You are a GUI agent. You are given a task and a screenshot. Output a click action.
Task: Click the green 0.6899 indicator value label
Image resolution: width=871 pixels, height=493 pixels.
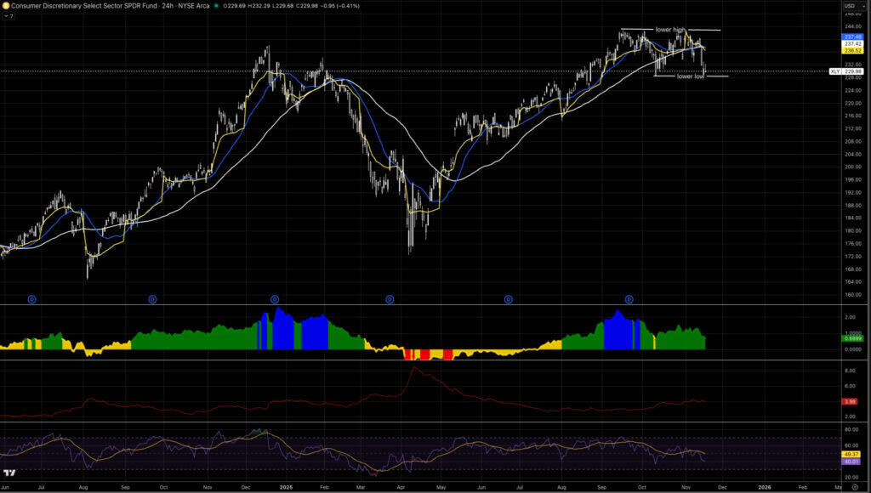pyautogui.click(x=853, y=338)
